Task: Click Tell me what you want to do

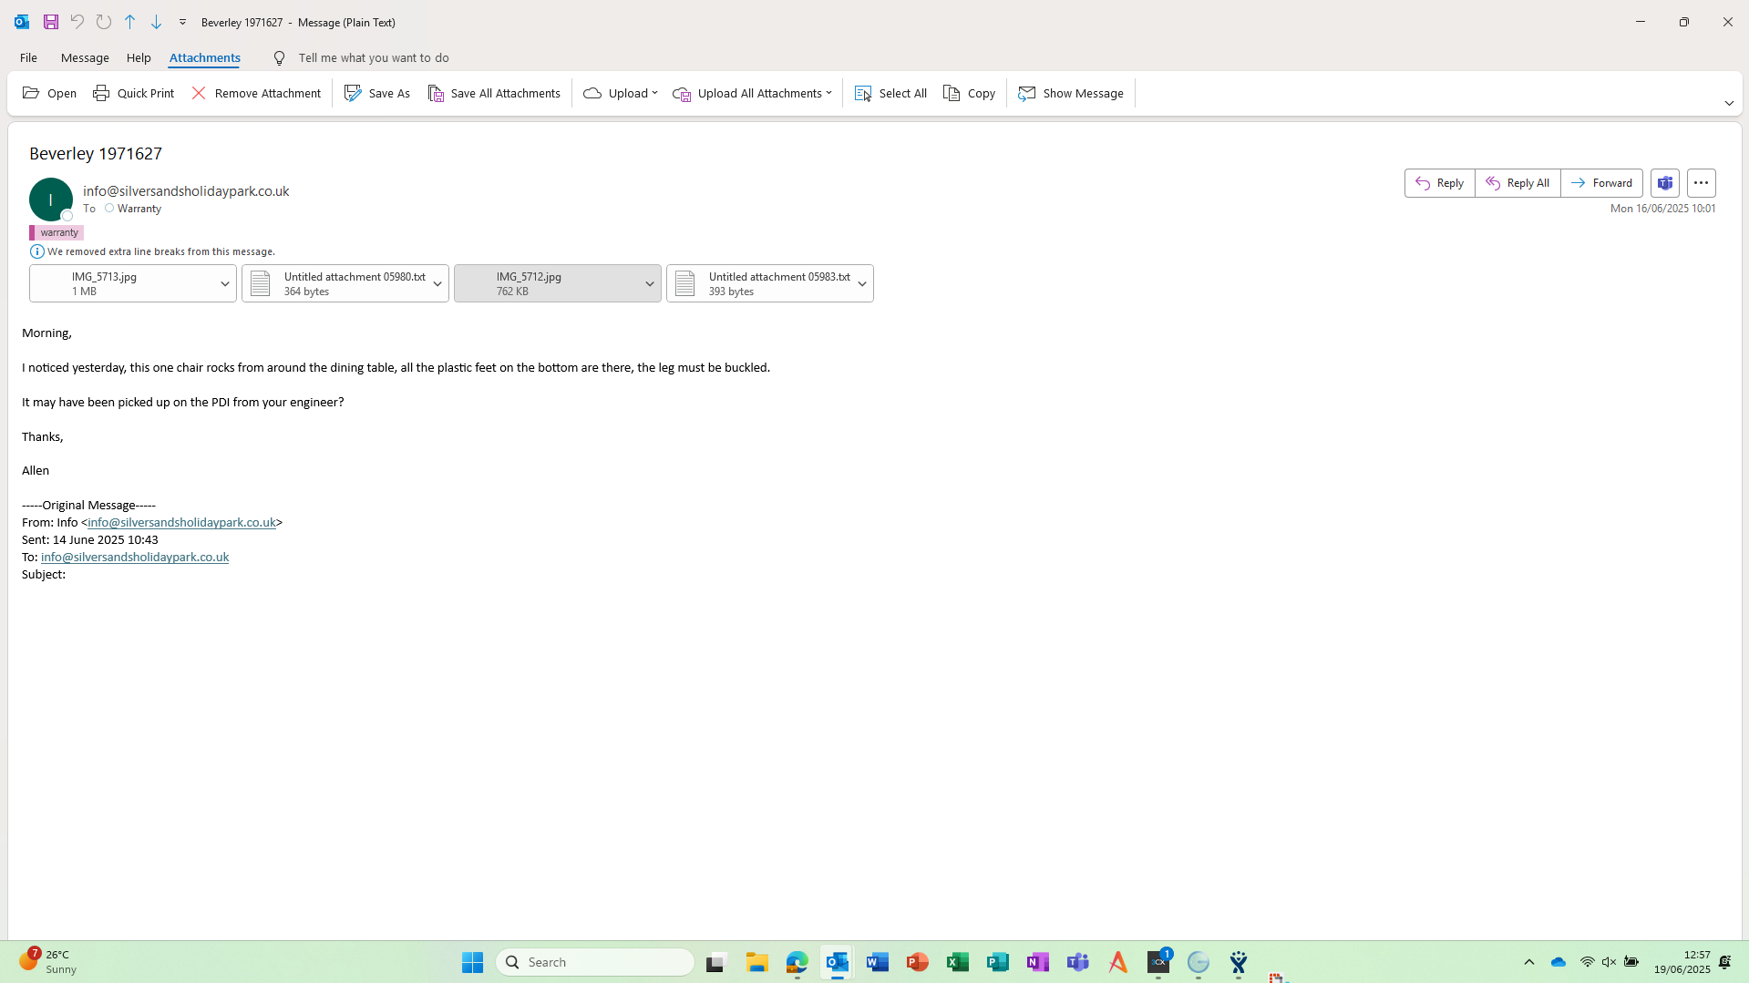Action: point(374,57)
